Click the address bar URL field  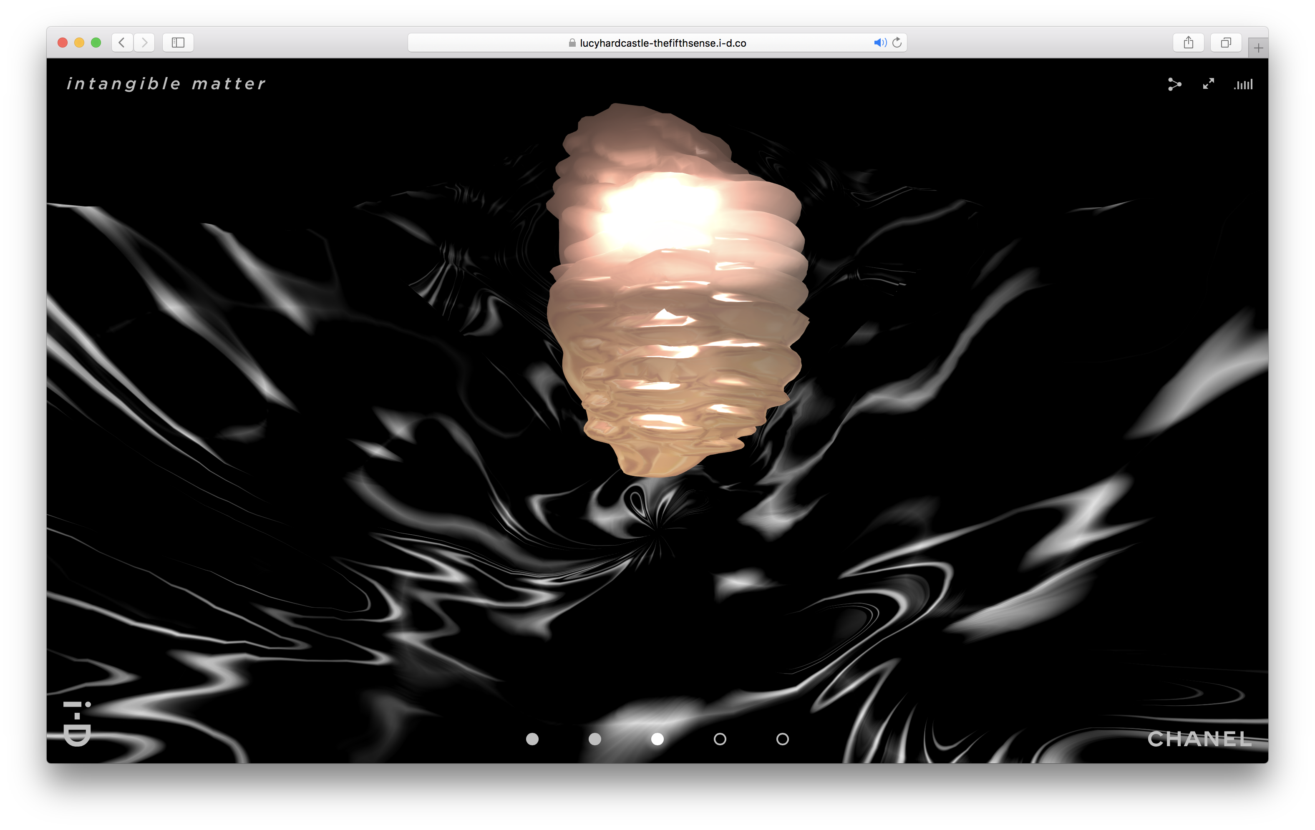[x=662, y=43]
